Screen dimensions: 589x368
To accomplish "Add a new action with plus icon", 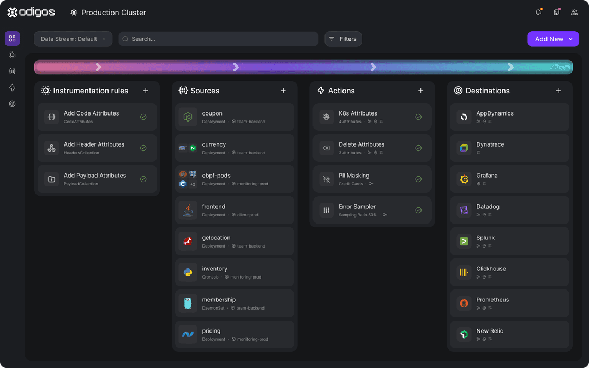I will point(420,91).
